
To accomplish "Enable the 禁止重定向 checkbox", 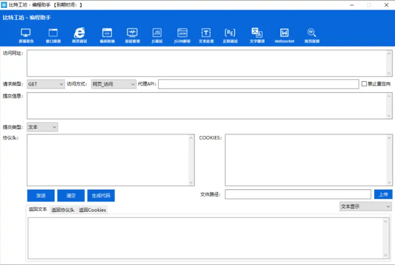I will pos(364,84).
